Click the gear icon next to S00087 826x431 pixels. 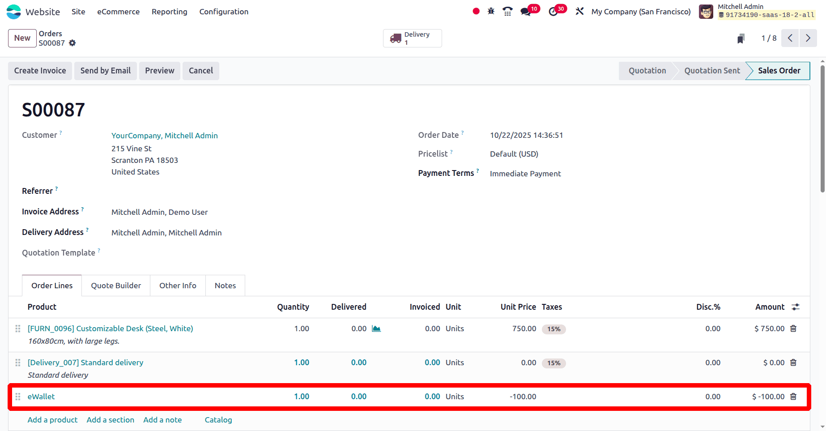pyautogui.click(x=72, y=43)
